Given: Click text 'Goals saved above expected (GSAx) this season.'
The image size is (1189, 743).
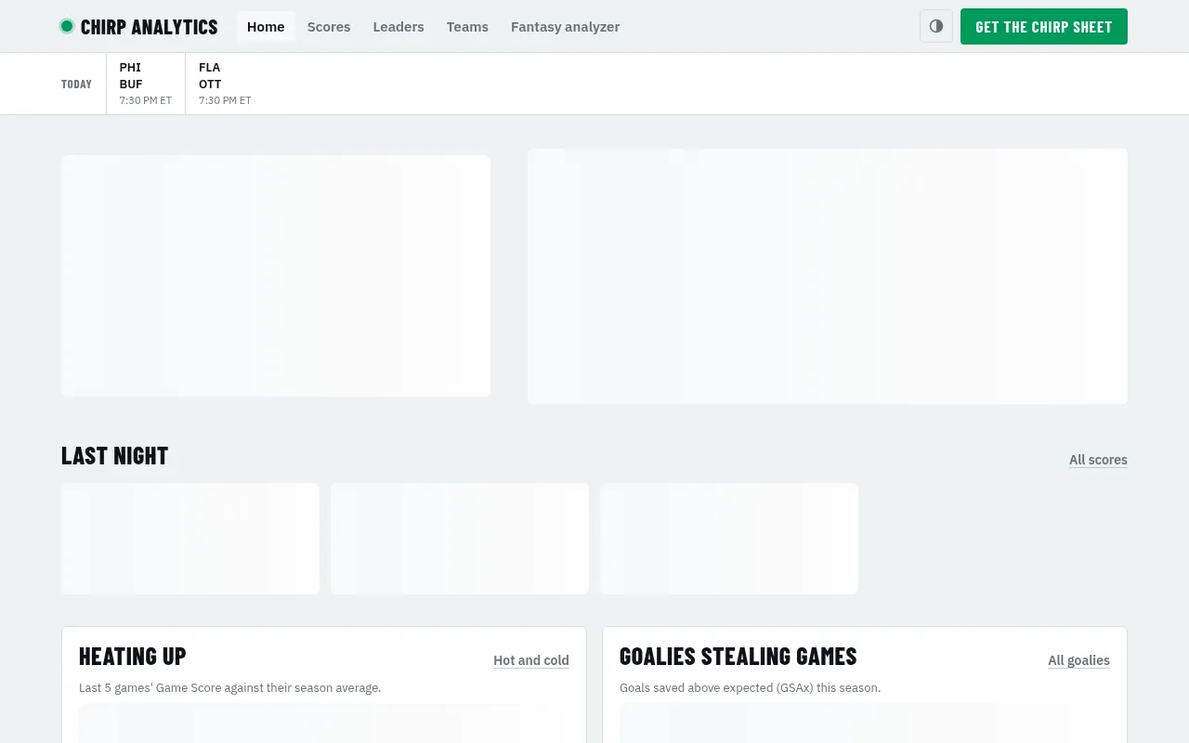Looking at the screenshot, I should (x=750, y=688).
